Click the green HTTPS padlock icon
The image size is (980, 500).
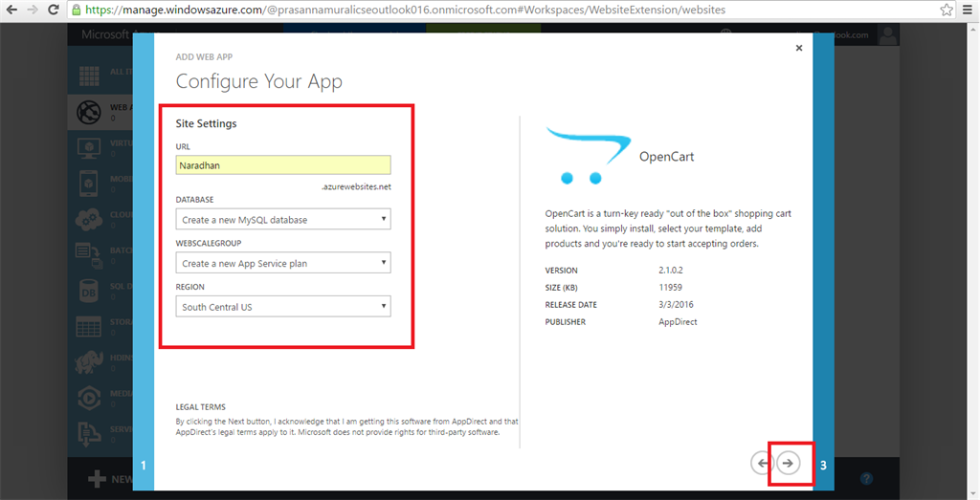point(77,10)
